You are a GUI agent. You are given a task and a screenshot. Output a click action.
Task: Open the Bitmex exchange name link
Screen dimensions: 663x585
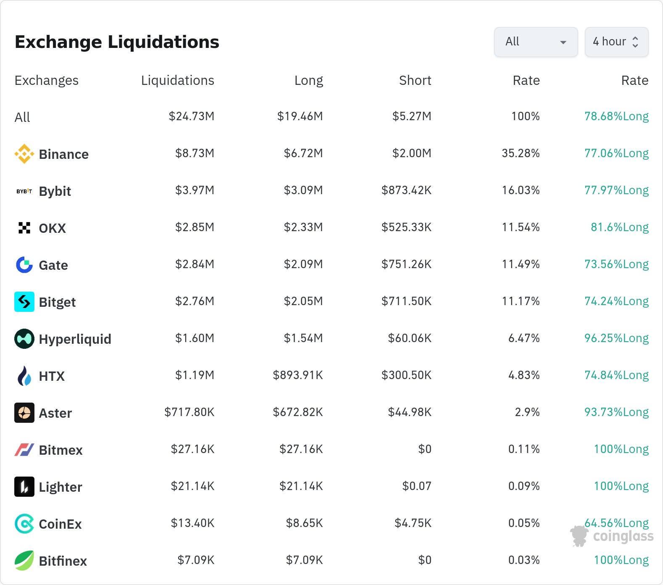[61, 450]
